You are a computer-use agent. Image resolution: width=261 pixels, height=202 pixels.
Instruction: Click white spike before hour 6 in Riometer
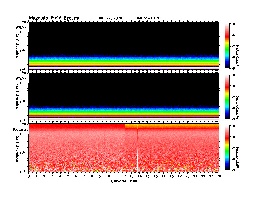pyautogui.click(x=74, y=152)
